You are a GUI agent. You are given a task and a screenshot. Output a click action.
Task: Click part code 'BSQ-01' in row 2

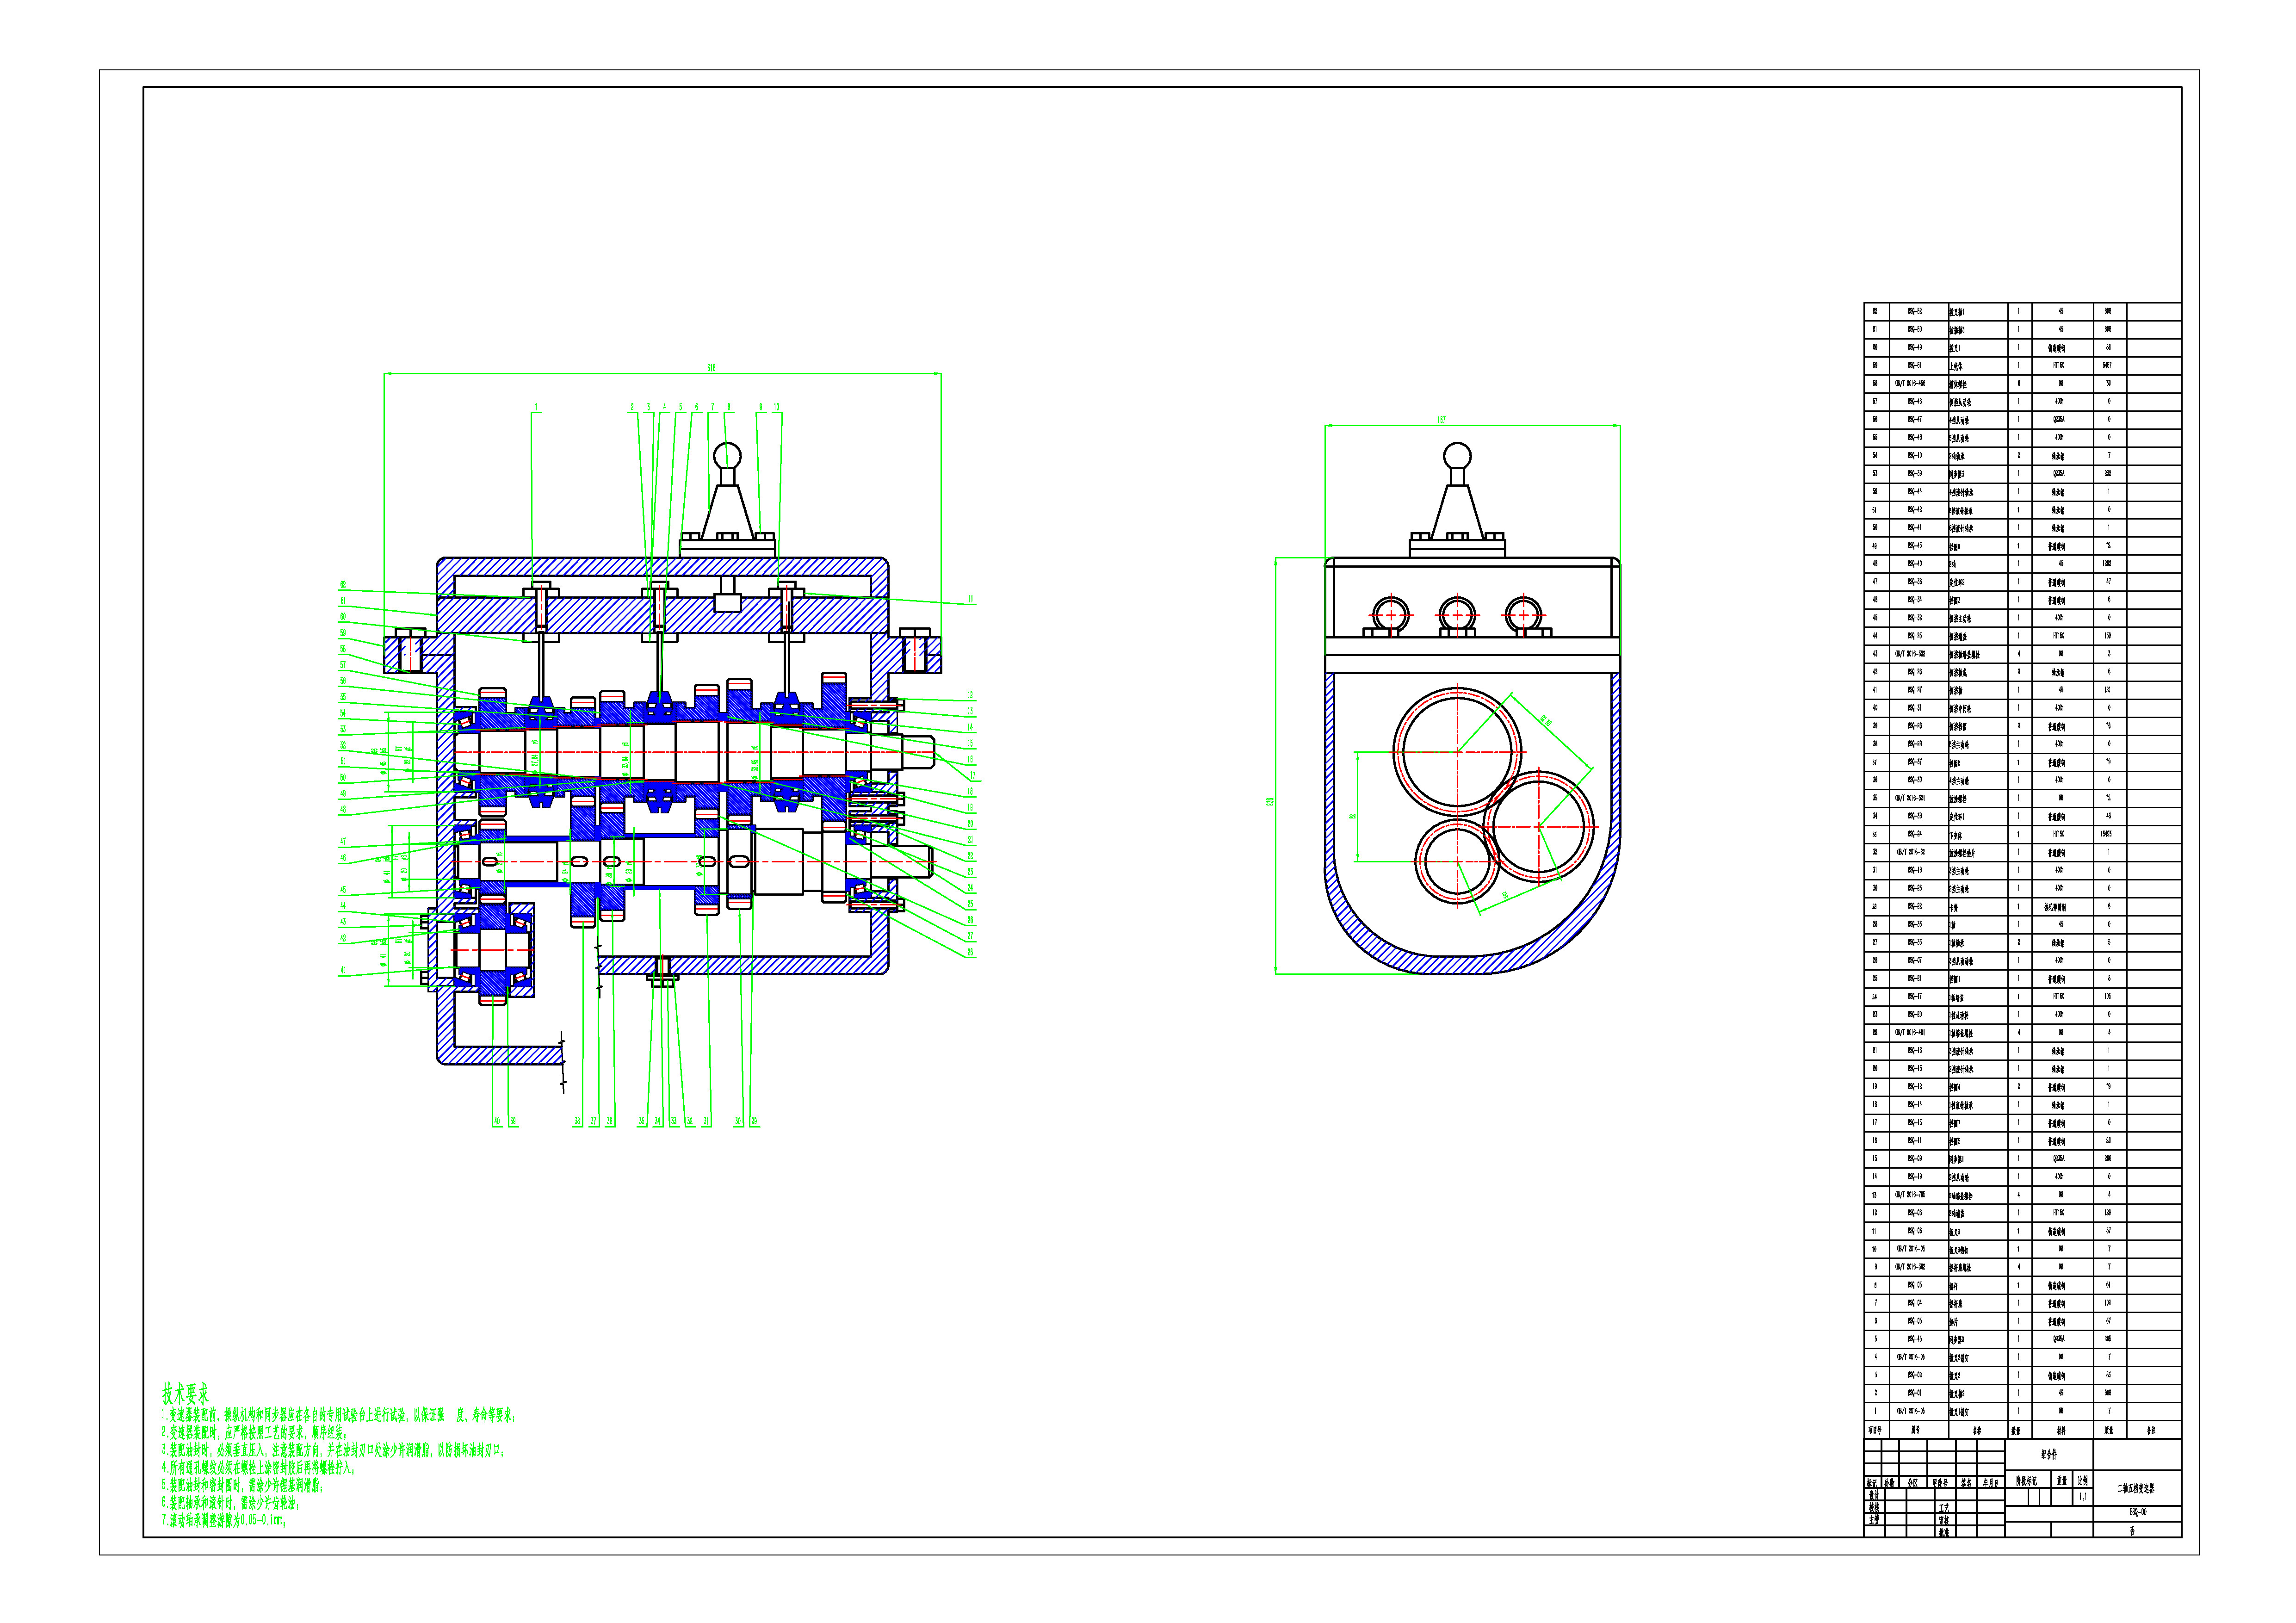pyautogui.click(x=1915, y=1393)
